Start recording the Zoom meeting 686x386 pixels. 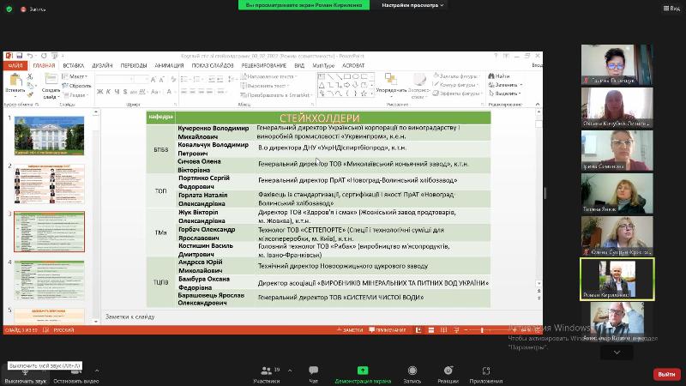[x=412, y=375]
